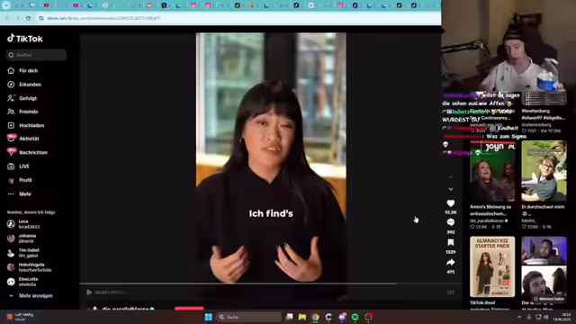Toggle play on the video player
Image resolution: width=576 pixels, height=324 pixels.
(x=89, y=292)
